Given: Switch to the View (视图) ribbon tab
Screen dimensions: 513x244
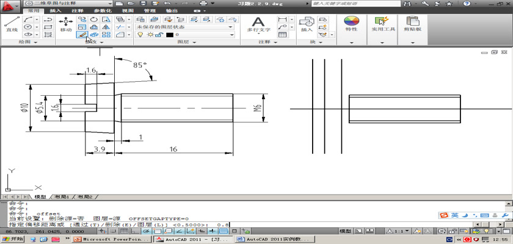Looking at the screenshot, I should 128,11.
